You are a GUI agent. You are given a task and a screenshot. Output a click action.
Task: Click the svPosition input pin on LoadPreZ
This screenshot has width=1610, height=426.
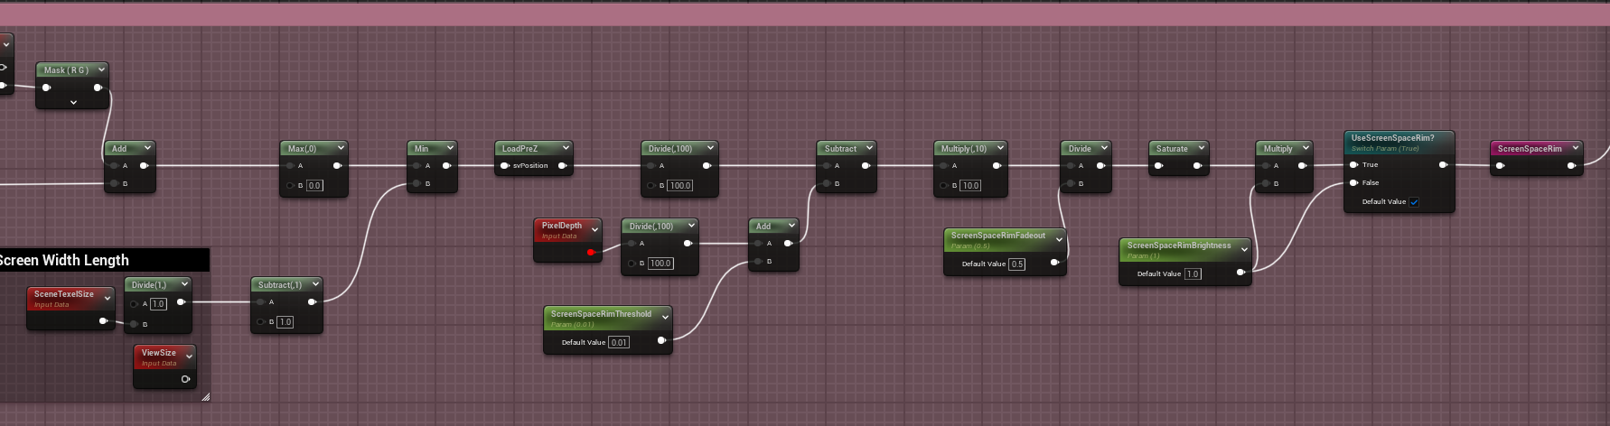505,166
